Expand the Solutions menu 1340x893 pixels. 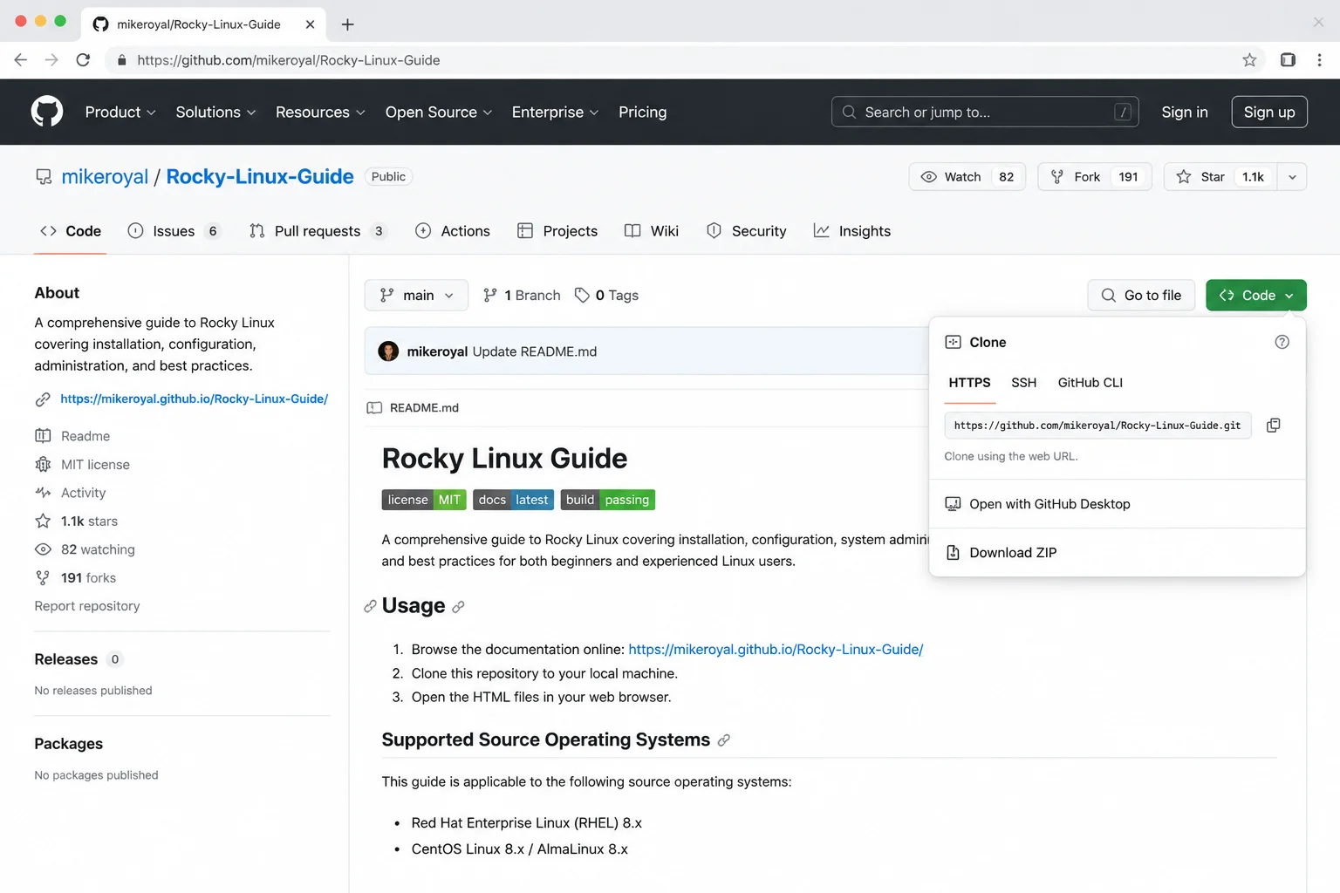click(215, 112)
